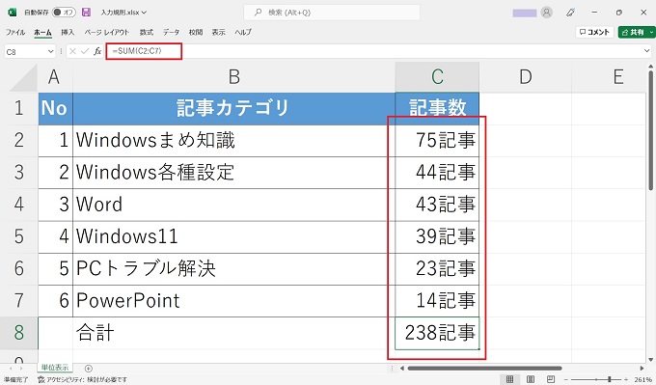Add a new sheet with plus icon
Viewport: 656px width, 385px height.
pos(89,369)
